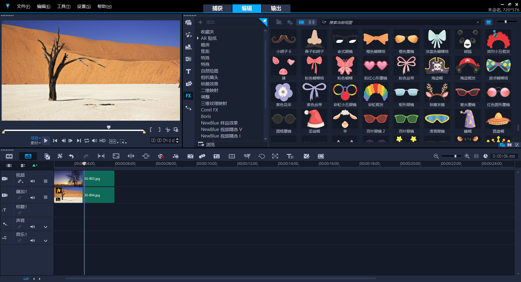The width and height of the screenshot is (521, 282).
Task: Toggle ripple editing on 标题1 track
Action: click(x=20, y=213)
